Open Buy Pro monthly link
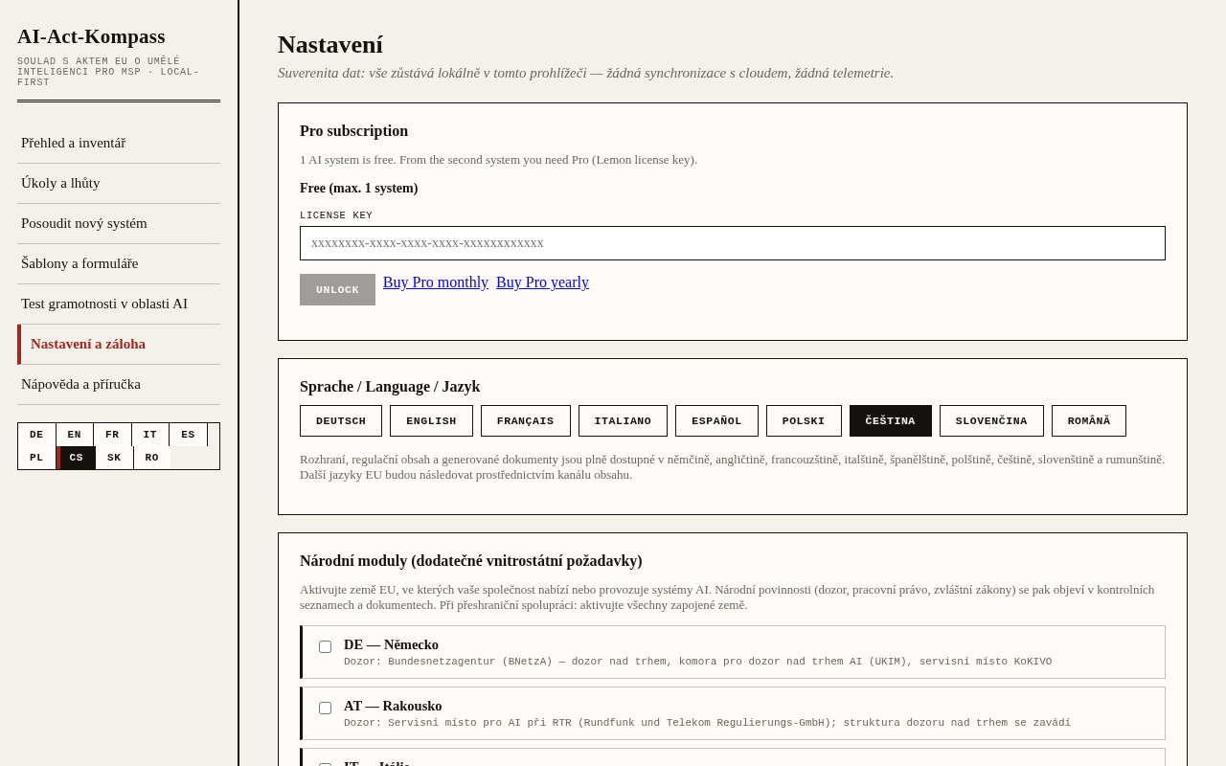The image size is (1226, 766). pyautogui.click(x=436, y=282)
